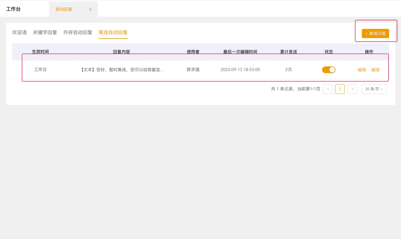Click the 状态 column header
The width and height of the screenshot is (401, 239).
point(329,52)
